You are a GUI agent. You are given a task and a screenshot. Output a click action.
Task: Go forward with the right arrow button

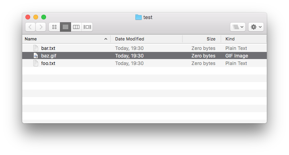point(41,27)
